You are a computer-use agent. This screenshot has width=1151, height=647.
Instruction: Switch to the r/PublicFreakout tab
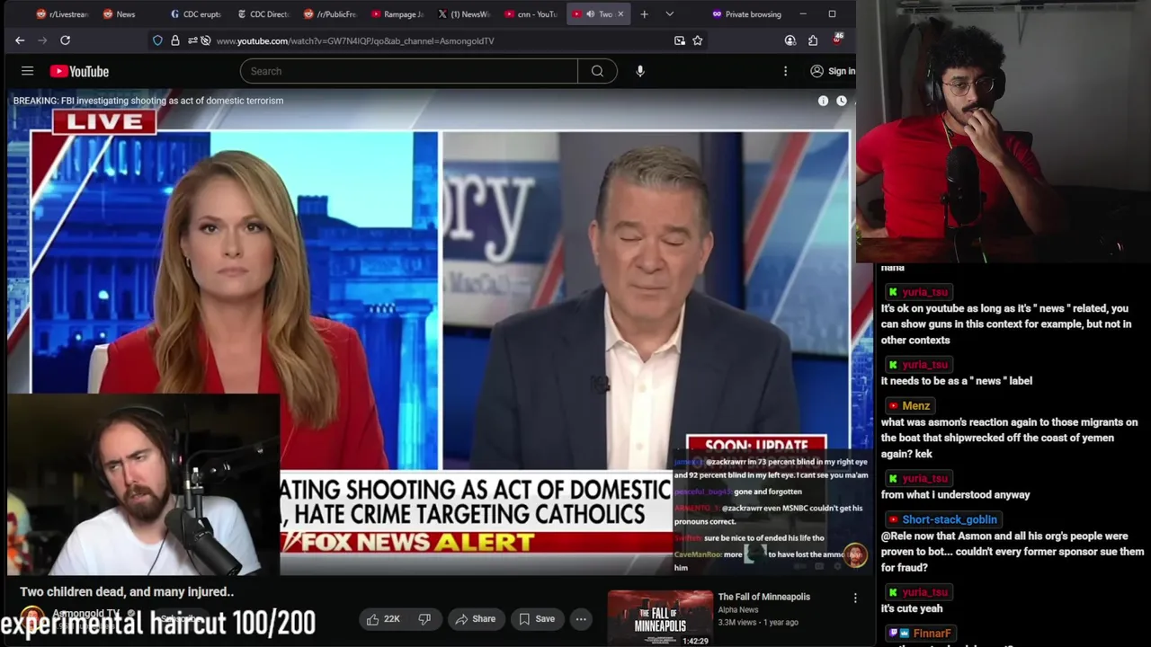[330, 14]
